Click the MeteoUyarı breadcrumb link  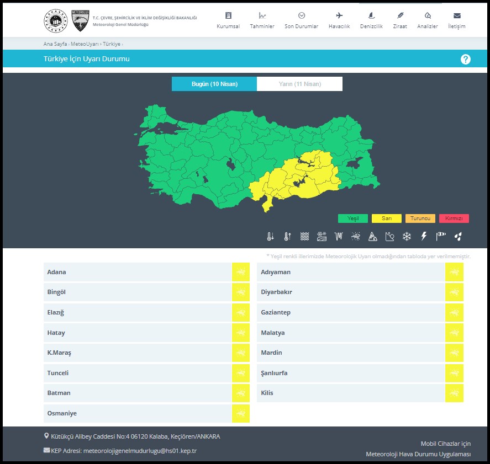[x=85, y=44]
